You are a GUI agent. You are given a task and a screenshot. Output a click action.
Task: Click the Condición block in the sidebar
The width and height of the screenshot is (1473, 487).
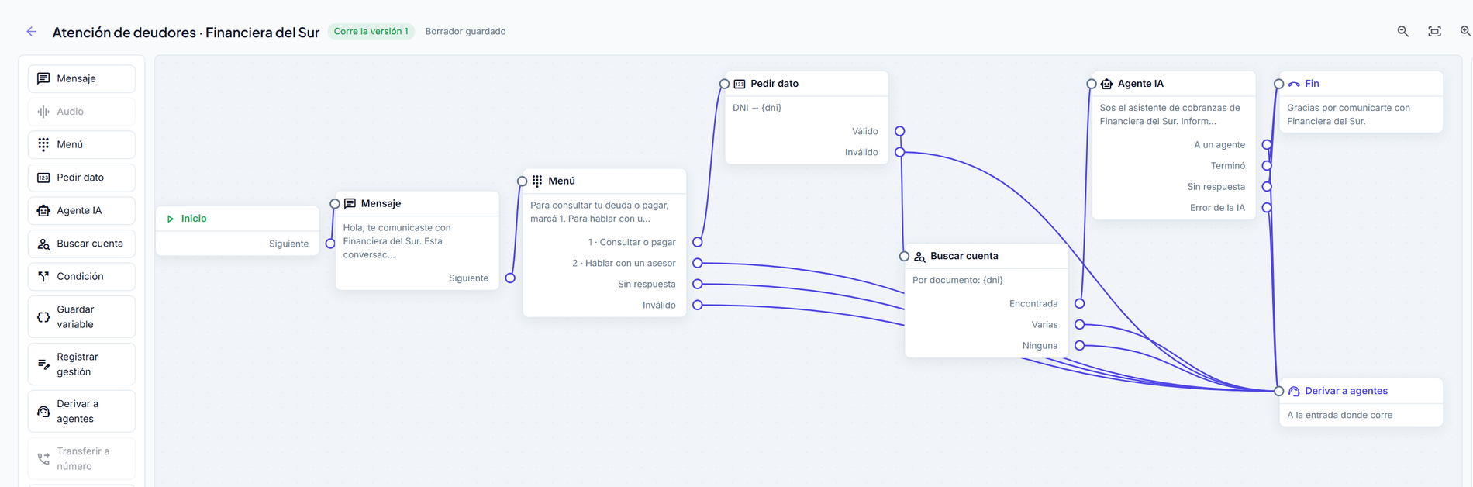tap(81, 276)
